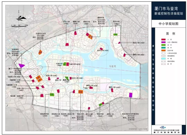Click the purple parcel at southeast map edge
The width and height of the screenshot is (187, 135).
click(130, 95)
